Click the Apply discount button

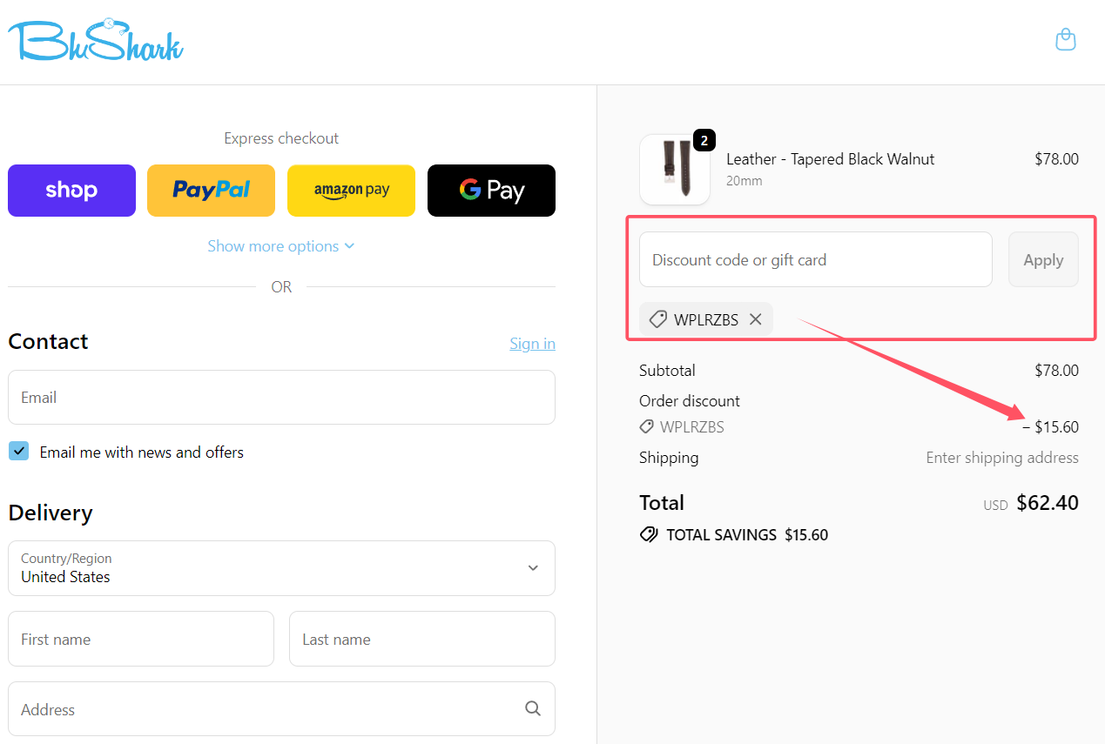(x=1043, y=259)
